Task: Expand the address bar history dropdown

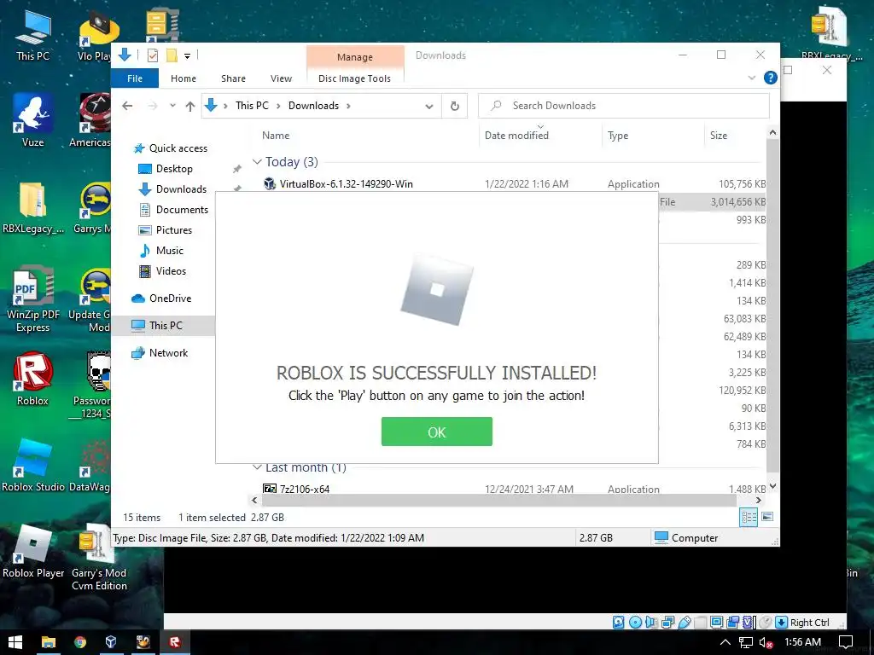Action: 428,106
